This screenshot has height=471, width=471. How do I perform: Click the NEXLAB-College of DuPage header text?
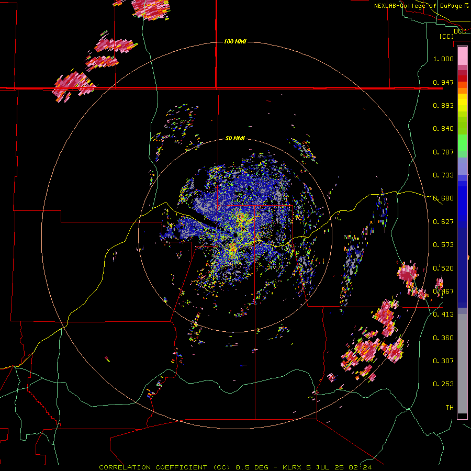pos(419,6)
